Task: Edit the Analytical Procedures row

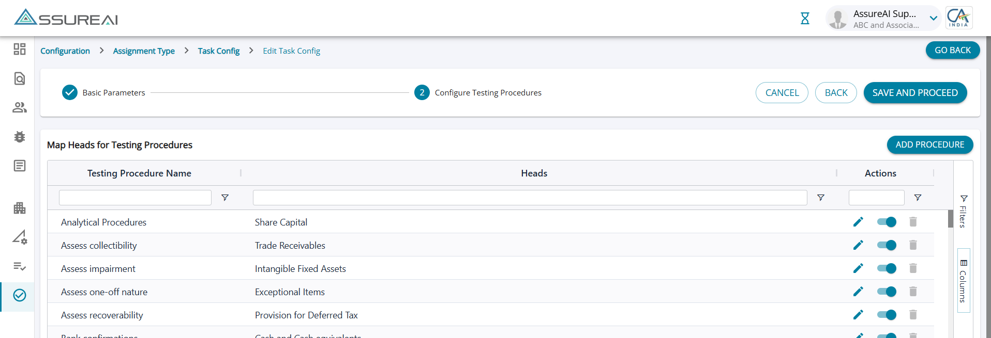Action: tap(858, 222)
